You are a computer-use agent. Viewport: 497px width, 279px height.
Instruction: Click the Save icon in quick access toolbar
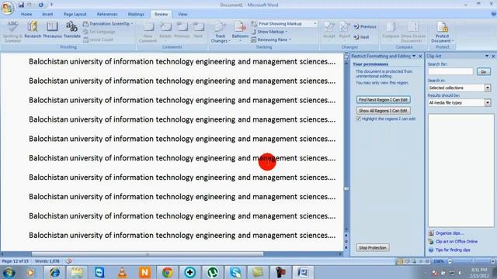(21, 5)
